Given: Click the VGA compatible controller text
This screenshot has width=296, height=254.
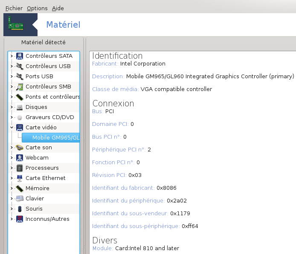Looking at the screenshot, I should click(176, 89).
